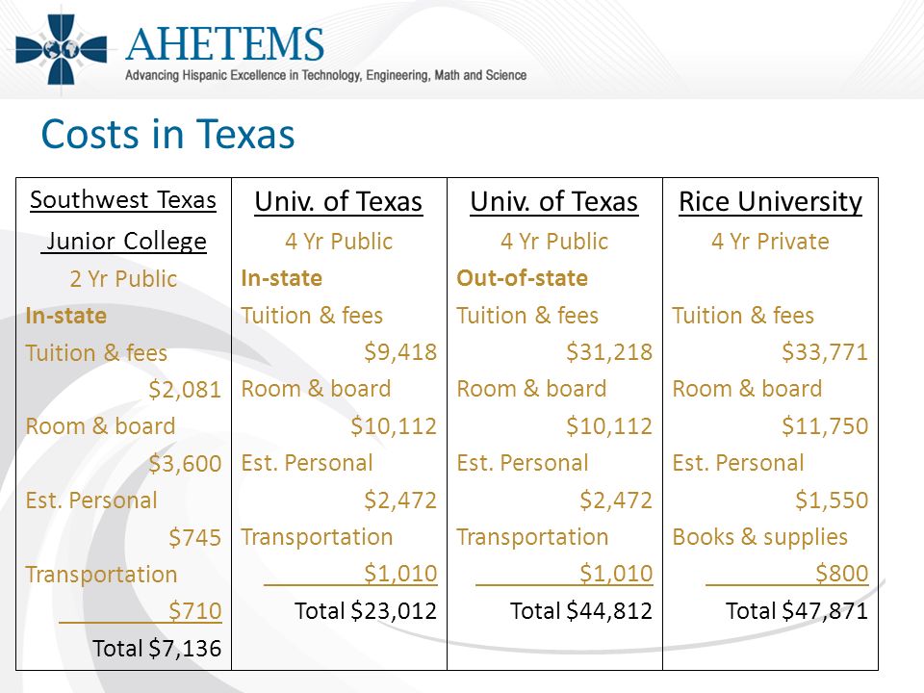Screen dimensions: 924x693
Task: Click the Junior College underlined heading
Action: click(x=124, y=241)
